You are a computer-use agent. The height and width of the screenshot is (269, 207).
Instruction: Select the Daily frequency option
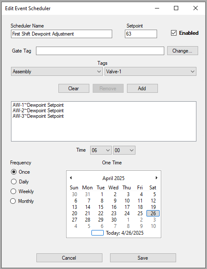coord(14,181)
